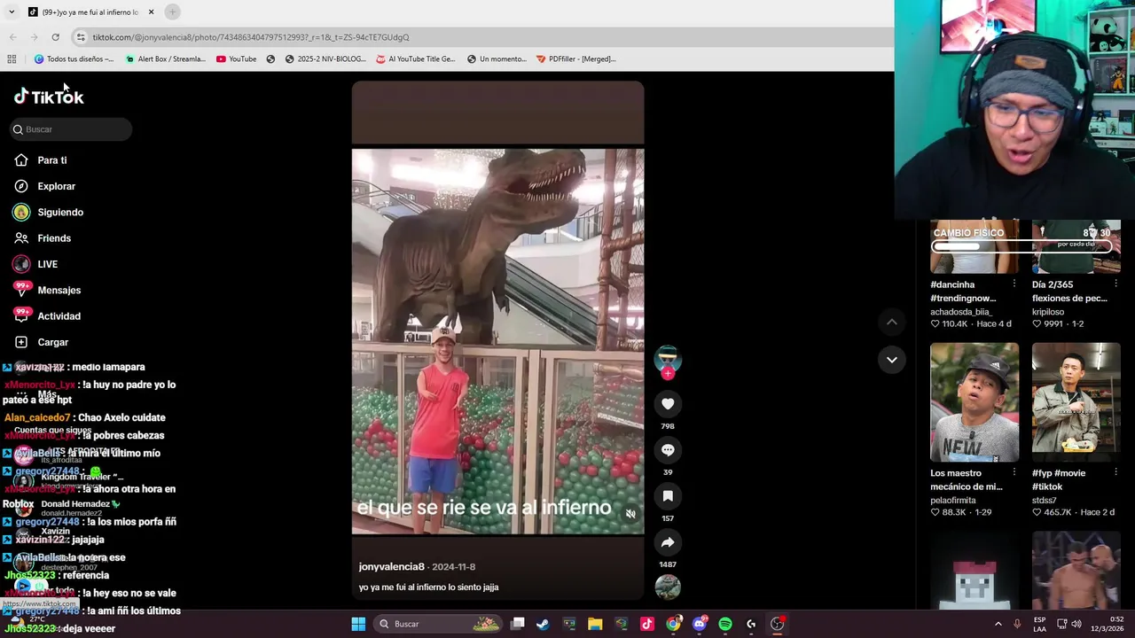Open the sound disc avatar
The image size is (1135, 638).
(668, 587)
